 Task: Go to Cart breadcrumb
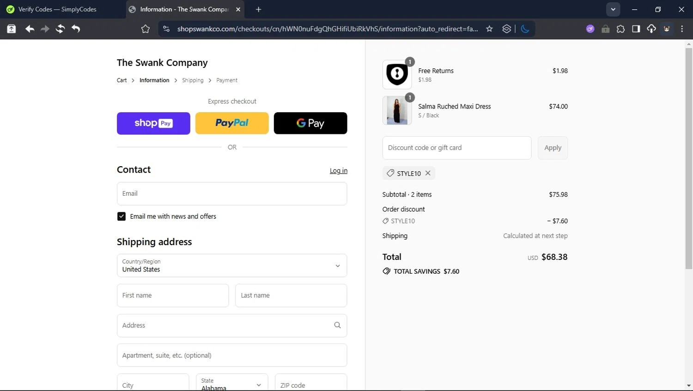pos(122,80)
